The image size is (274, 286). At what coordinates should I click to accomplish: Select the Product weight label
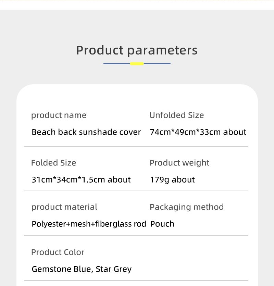coord(179,163)
